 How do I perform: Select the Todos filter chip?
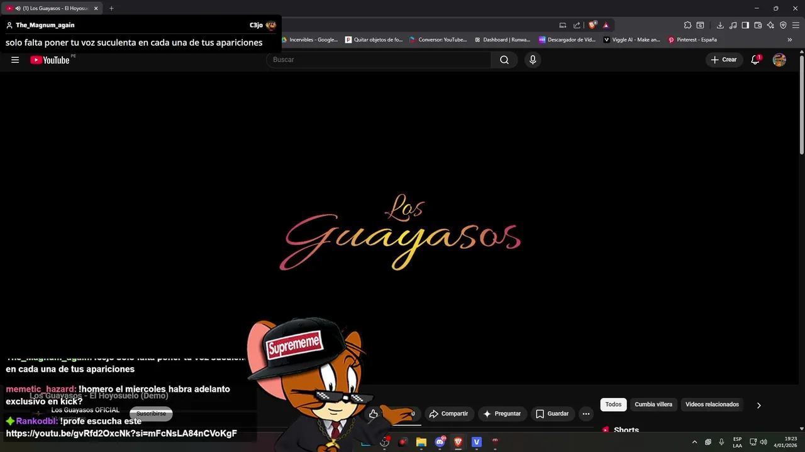pyautogui.click(x=613, y=404)
